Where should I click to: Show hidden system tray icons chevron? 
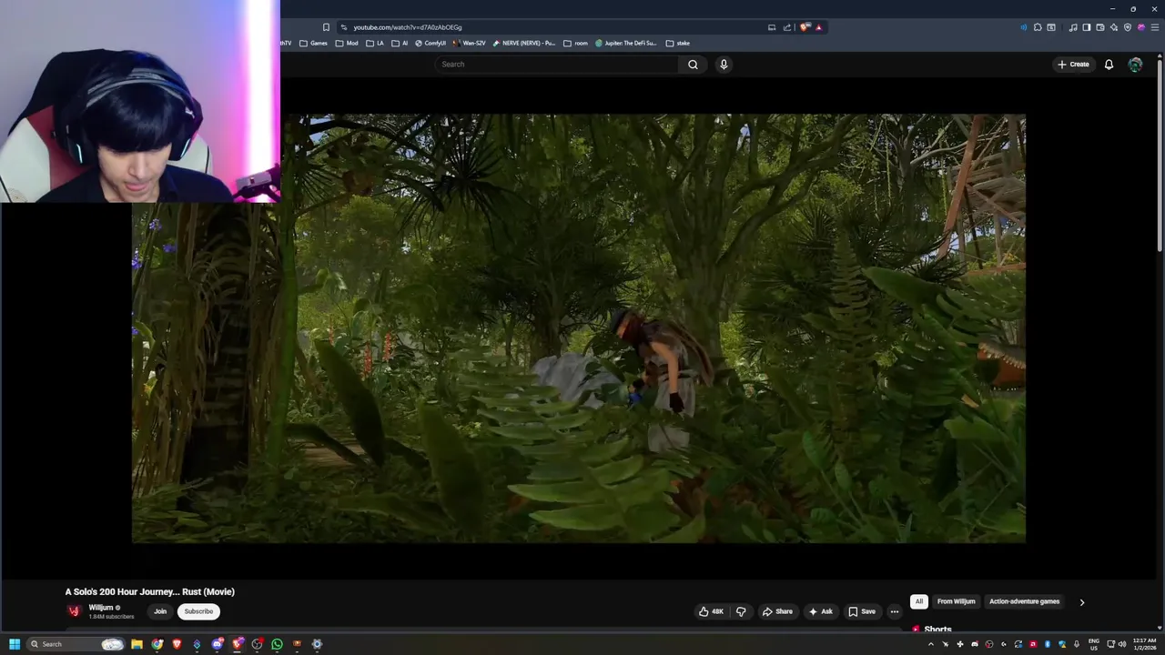(x=930, y=644)
